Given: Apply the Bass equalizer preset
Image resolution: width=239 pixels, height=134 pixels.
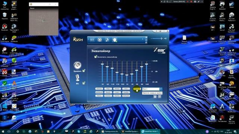Looking at the screenshot, I should pos(99,96).
